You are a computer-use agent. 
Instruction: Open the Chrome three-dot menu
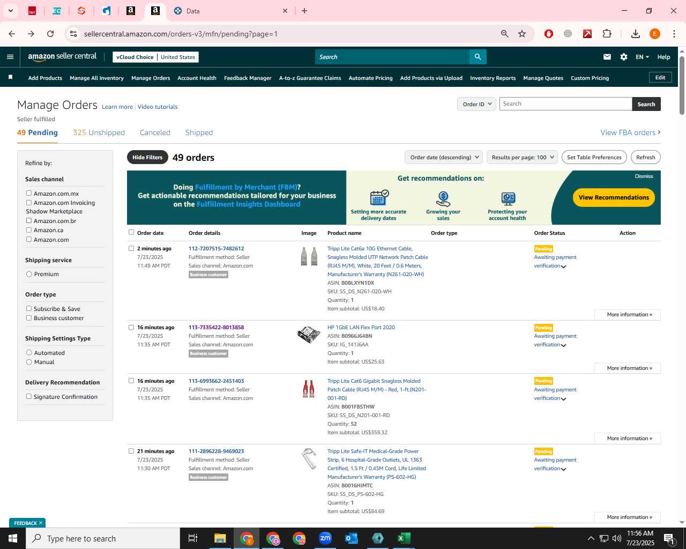coord(674,34)
